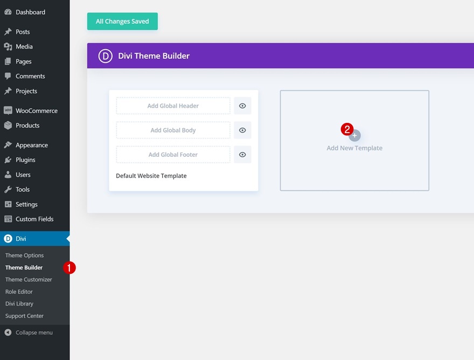
Task: Click Collapse menu text
Action: coord(34,333)
